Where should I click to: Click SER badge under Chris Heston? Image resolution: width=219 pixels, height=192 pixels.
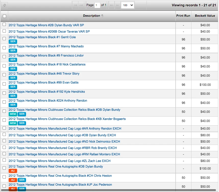22,180
